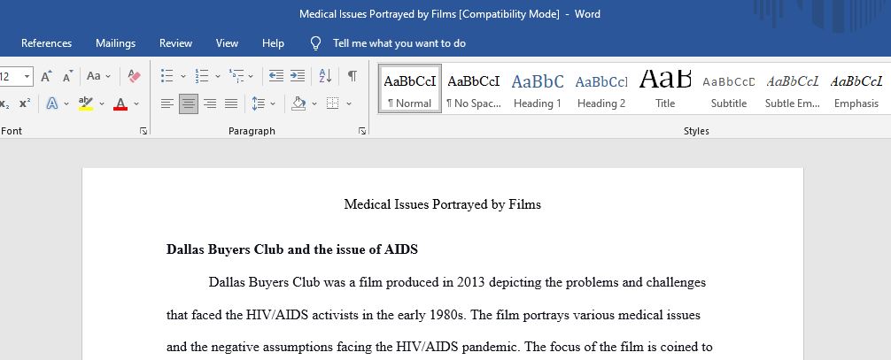Screen dimensions: 891x360
Task: Toggle show paragraph marks
Action: point(353,76)
